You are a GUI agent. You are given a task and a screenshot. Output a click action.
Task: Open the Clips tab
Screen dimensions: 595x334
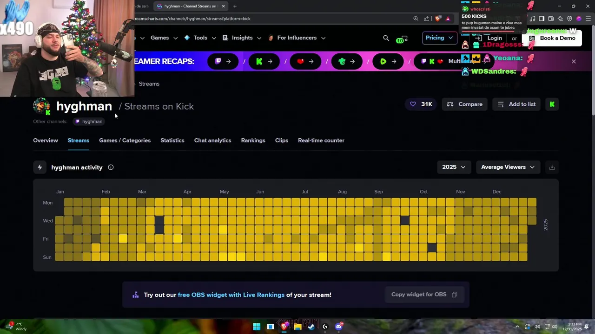pyautogui.click(x=282, y=141)
